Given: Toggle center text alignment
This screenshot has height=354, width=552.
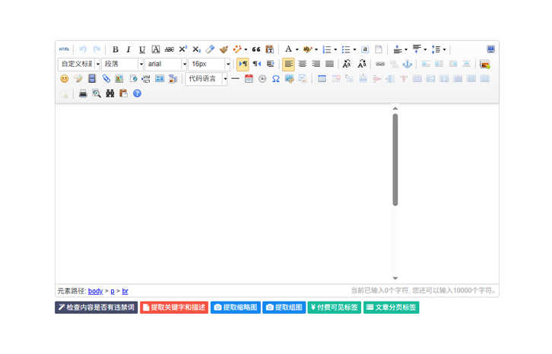Looking at the screenshot, I should [303, 64].
